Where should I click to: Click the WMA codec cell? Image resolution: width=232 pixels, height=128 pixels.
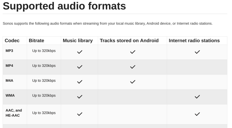pos(10,95)
